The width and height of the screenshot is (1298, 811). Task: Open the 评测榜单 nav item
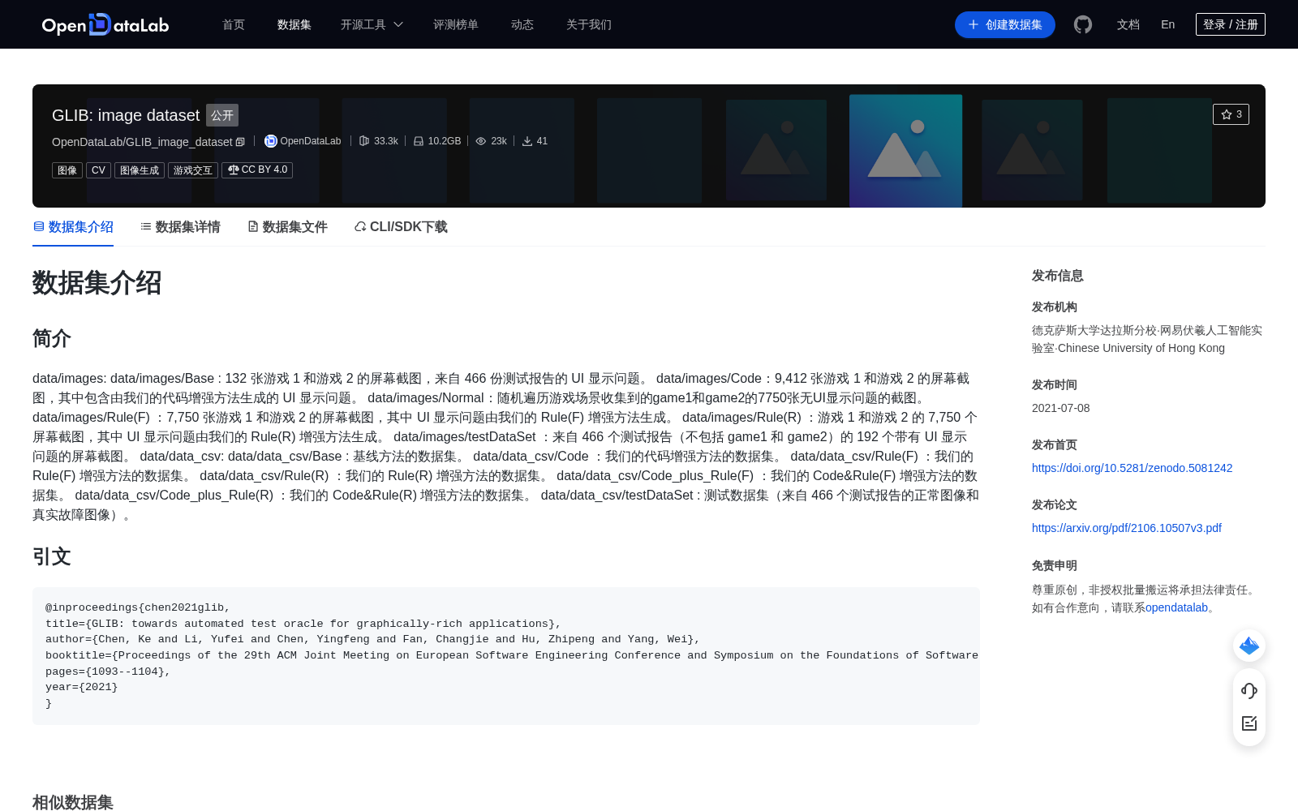tap(456, 24)
